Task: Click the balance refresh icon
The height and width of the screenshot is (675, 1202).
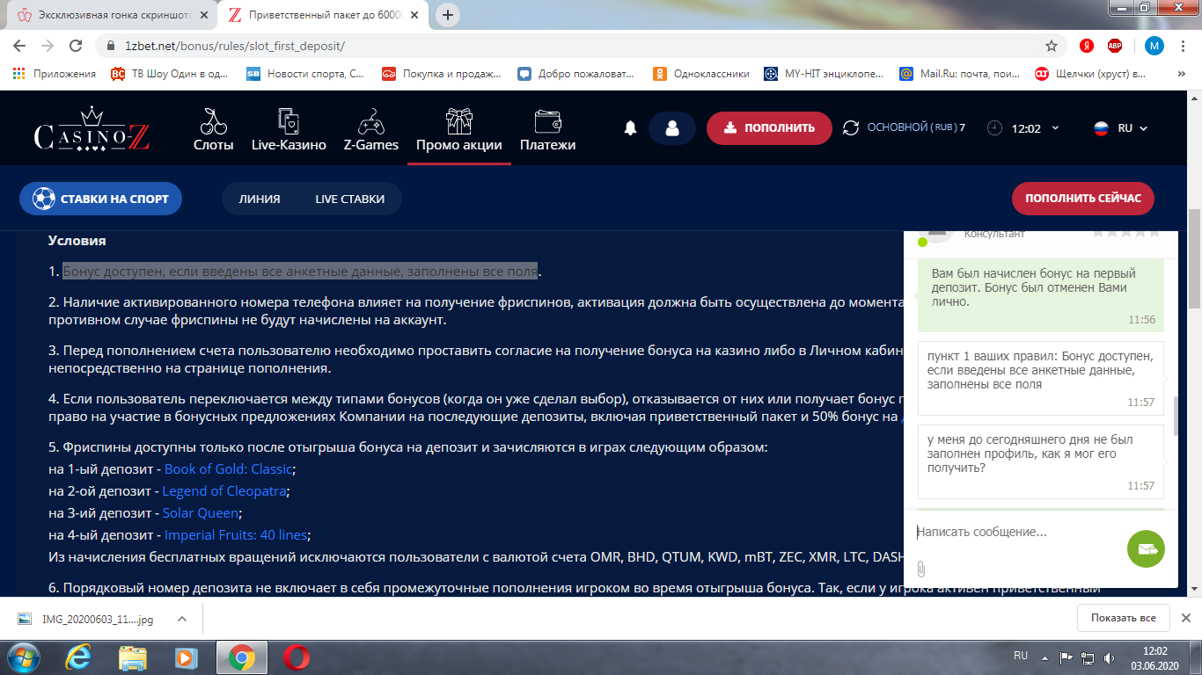Action: click(x=850, y=128)
